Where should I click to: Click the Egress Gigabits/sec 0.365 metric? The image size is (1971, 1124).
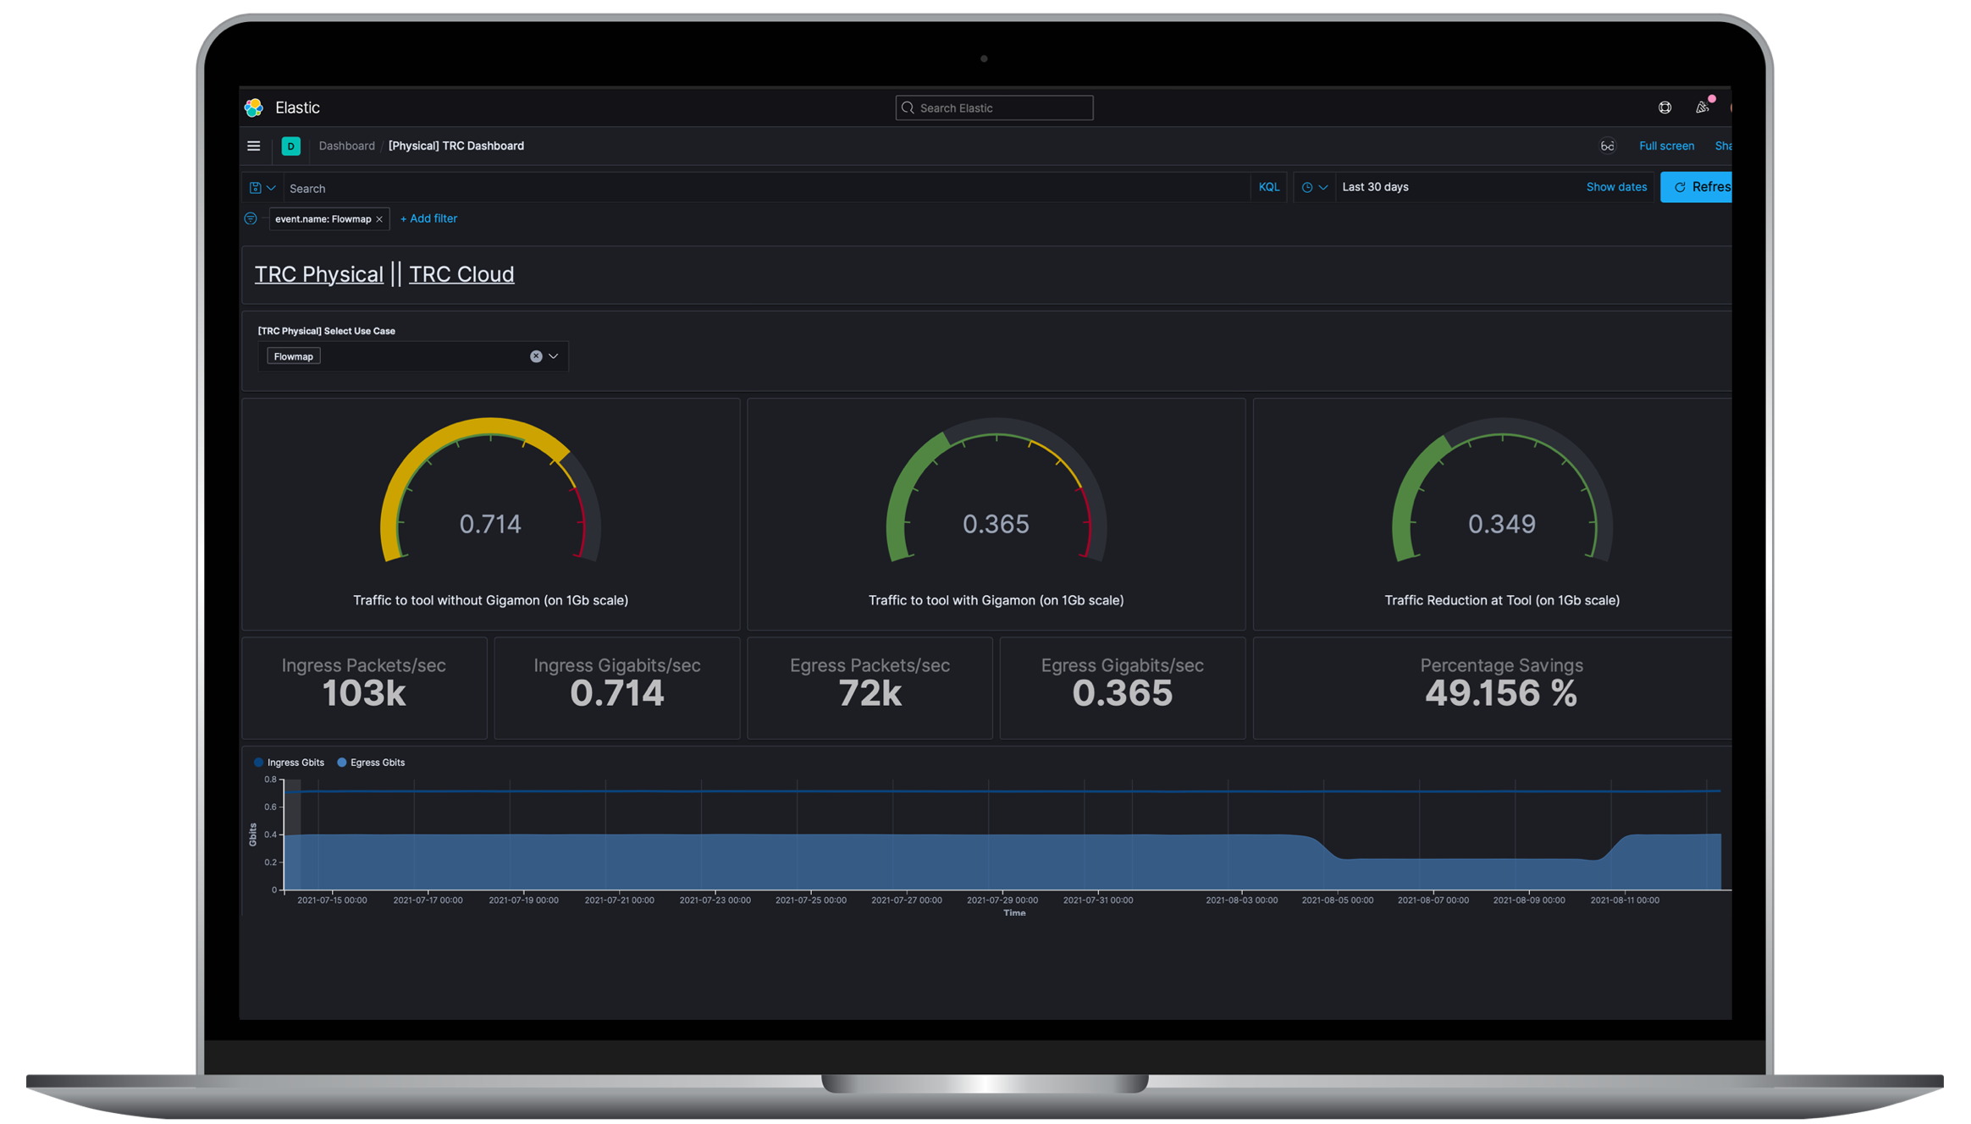coord(1123,687)
